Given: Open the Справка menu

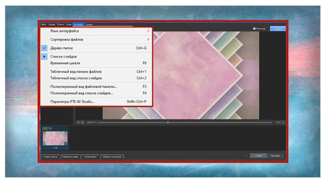Looking at the screenshot, I should tap(89, 24).
